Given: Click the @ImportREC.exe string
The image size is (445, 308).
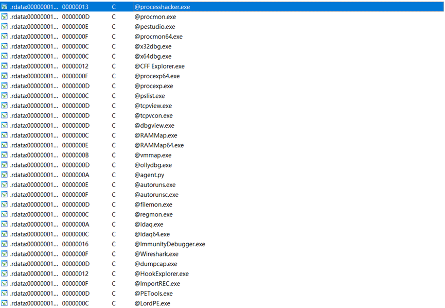Looking at the screenshot, I should click(x=157, y=284).
